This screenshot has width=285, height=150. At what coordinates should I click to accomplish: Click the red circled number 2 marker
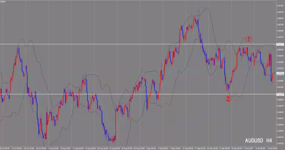(x=228, y=99)
